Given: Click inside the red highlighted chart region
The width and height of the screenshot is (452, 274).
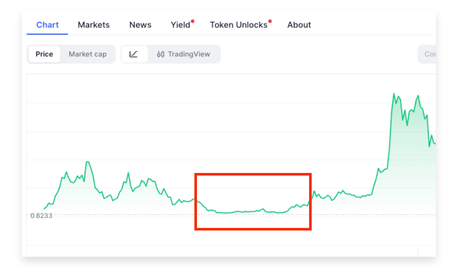Looking at the screenshot, I should 253,202.
